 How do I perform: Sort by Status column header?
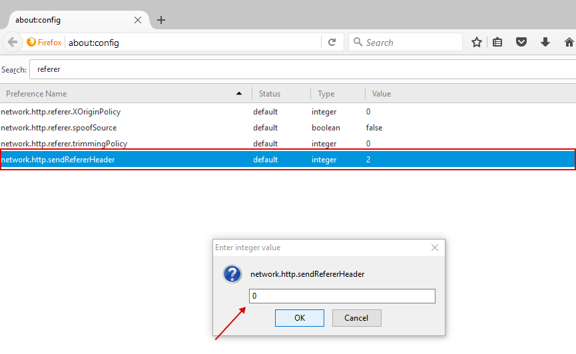pyautogui.click(x=280, y=94)
